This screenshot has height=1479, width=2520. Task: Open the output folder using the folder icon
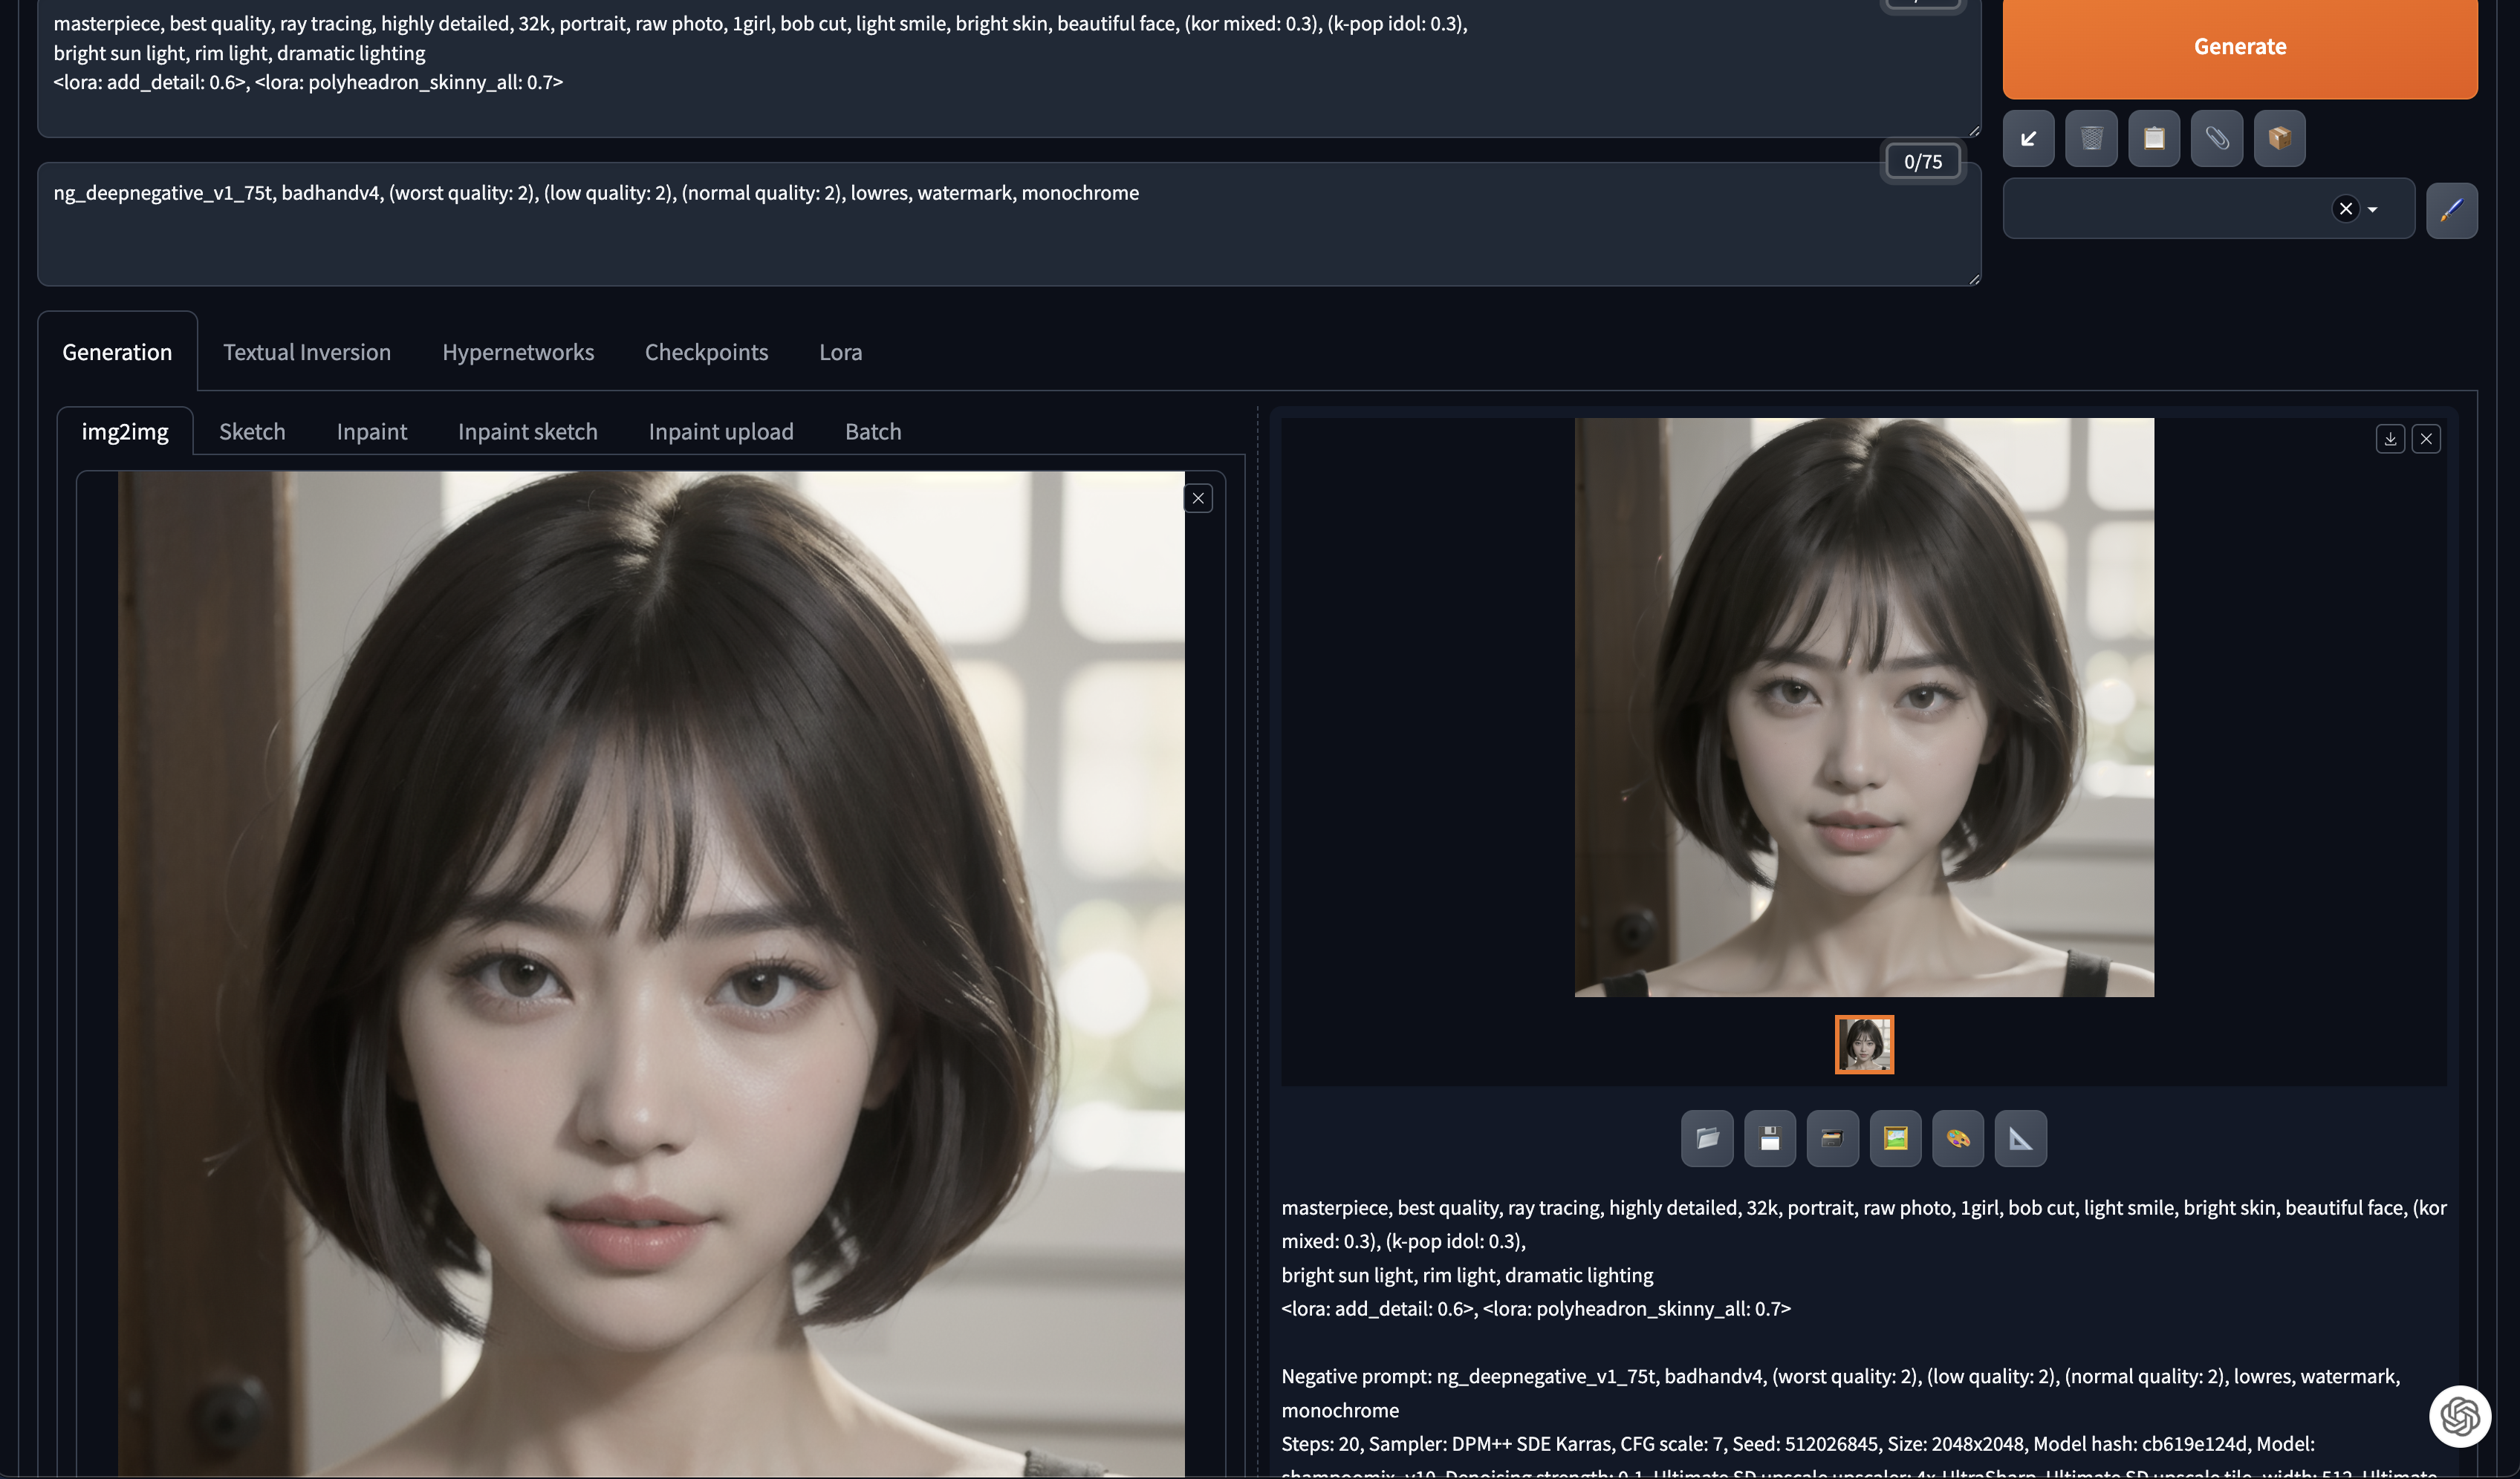[1707, 1138]
